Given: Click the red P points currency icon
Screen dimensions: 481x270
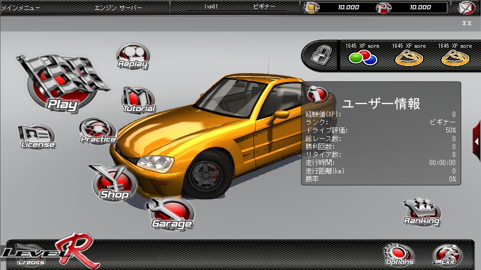Looking at the screenshot, I should point(384,7).
